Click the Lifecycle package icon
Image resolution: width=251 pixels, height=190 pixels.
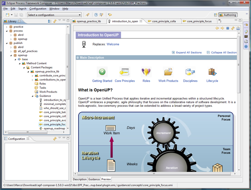(x=212, y=72)
